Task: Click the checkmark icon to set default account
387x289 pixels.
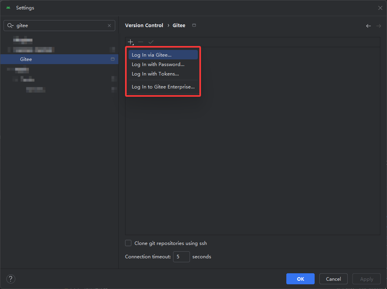Action: click(151, 42)
